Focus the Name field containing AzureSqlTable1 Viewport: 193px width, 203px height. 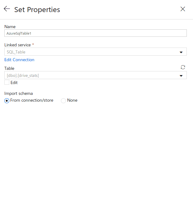pyautogui.click(x=96, y=33)
